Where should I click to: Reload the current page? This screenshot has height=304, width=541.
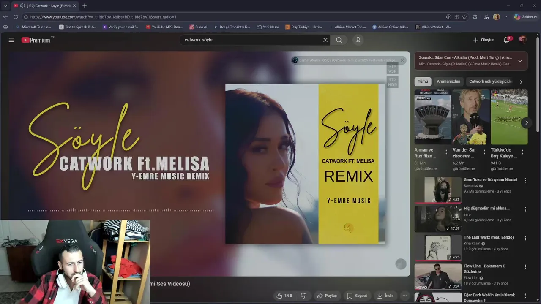click(x=16, y=17)
